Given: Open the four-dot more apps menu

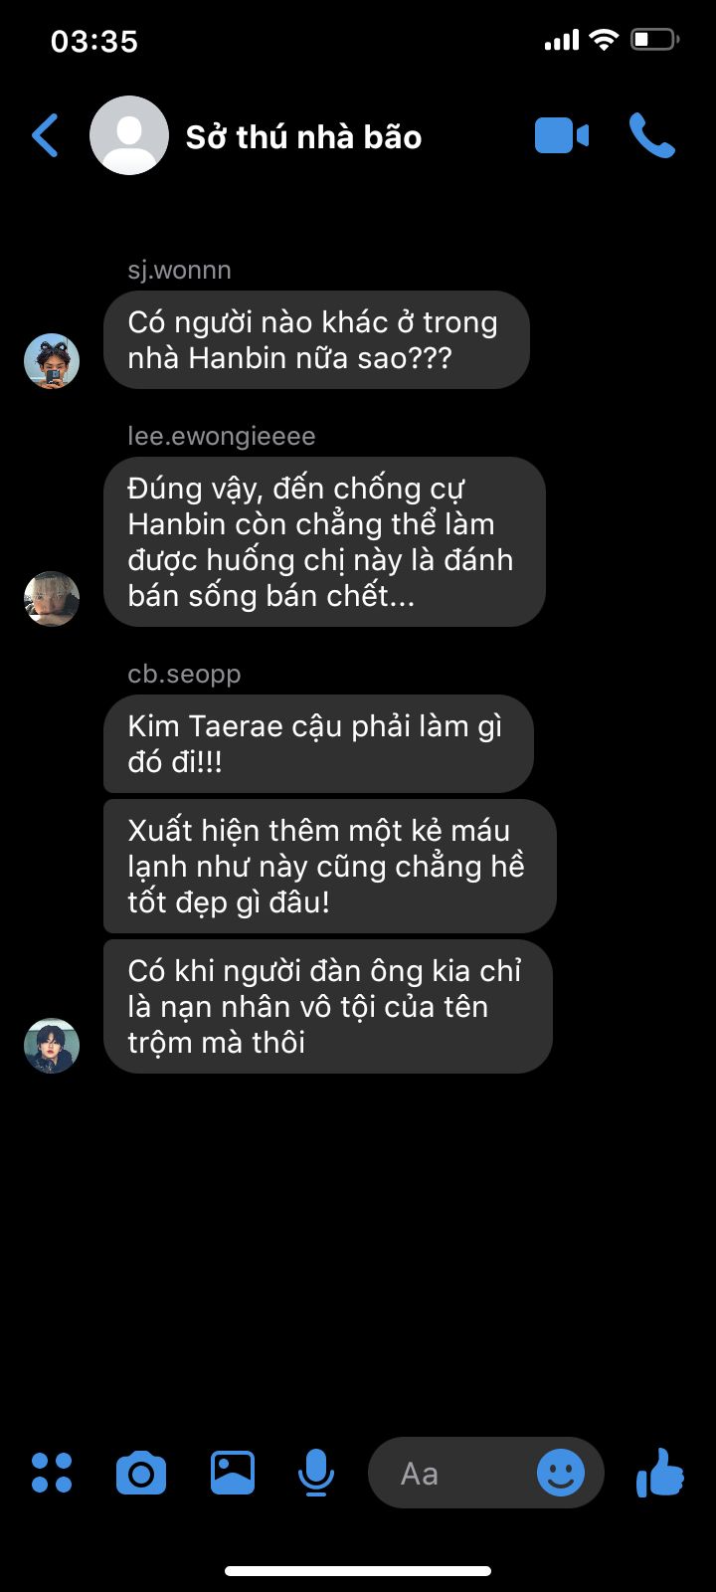Looking at the screenshot, I should tap(52, 1473).
